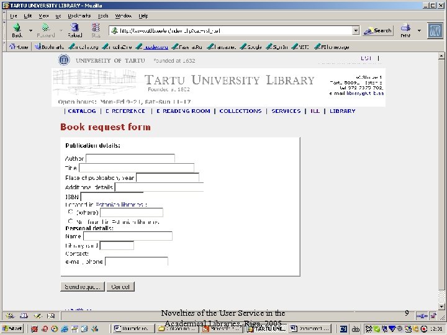This screenshot has height=335, width=447.
Task: Click the Library card input field
Action: coord(117,246)
